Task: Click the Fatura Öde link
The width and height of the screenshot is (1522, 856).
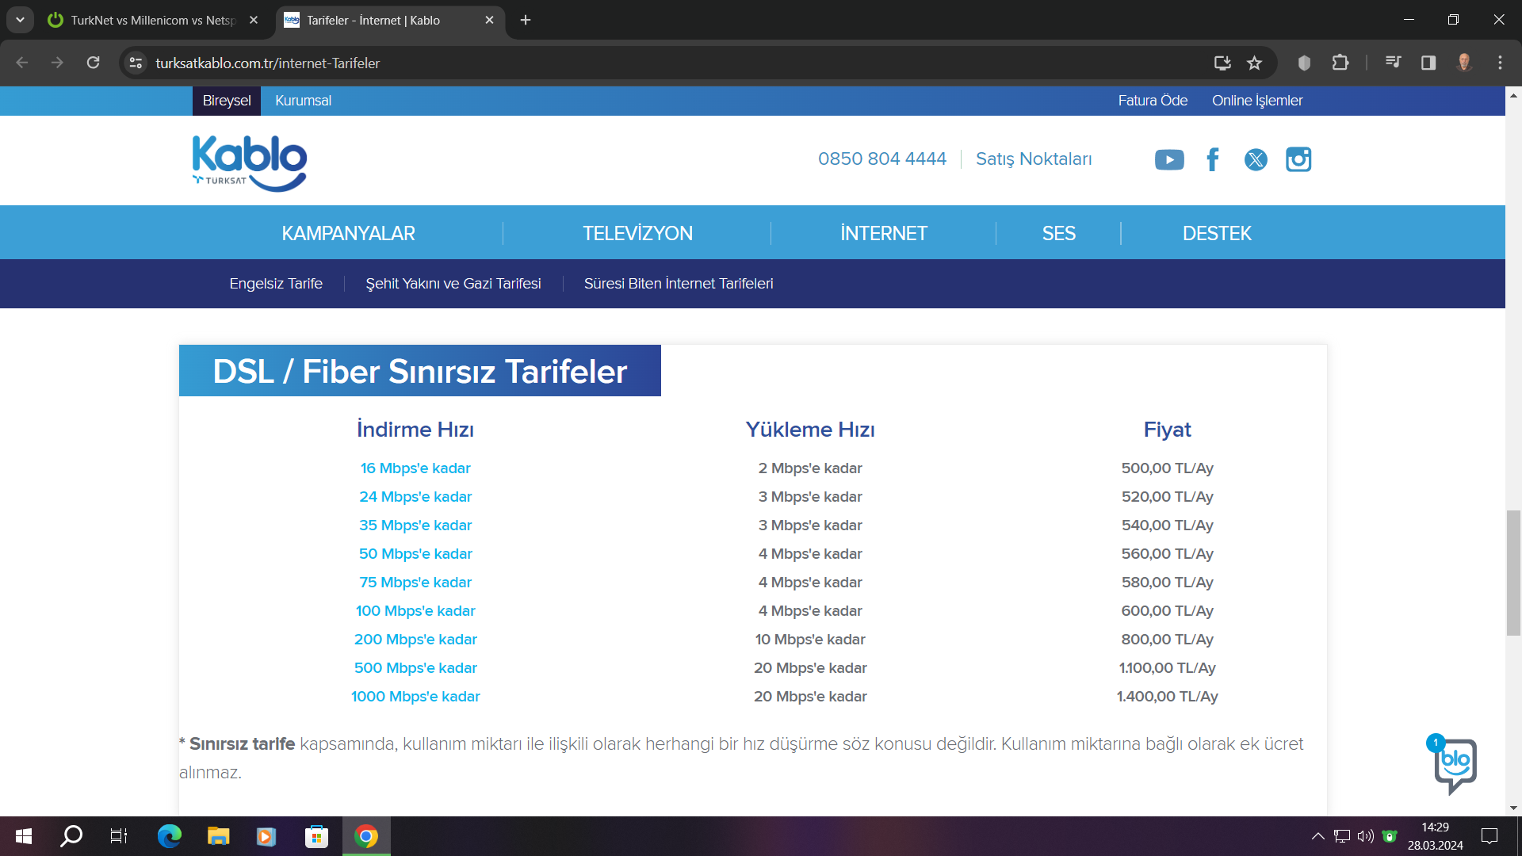Action: click(x=1152, y=101)
